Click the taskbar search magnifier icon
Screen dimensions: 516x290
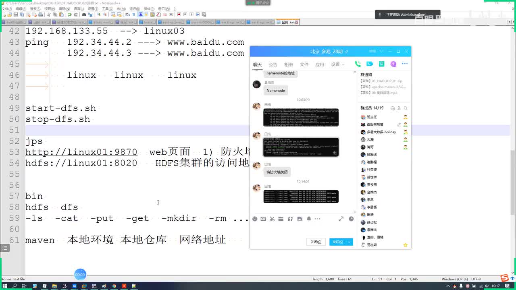click(15, 286)
